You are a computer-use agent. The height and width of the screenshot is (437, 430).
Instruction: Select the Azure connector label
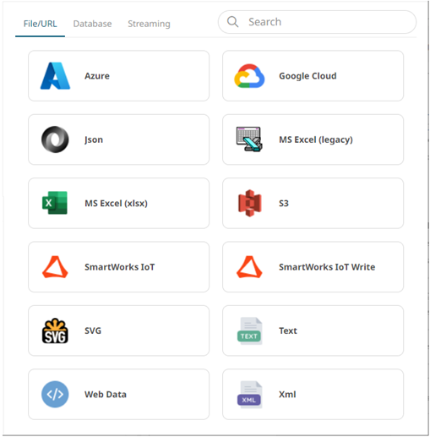(x=97, y=76)
